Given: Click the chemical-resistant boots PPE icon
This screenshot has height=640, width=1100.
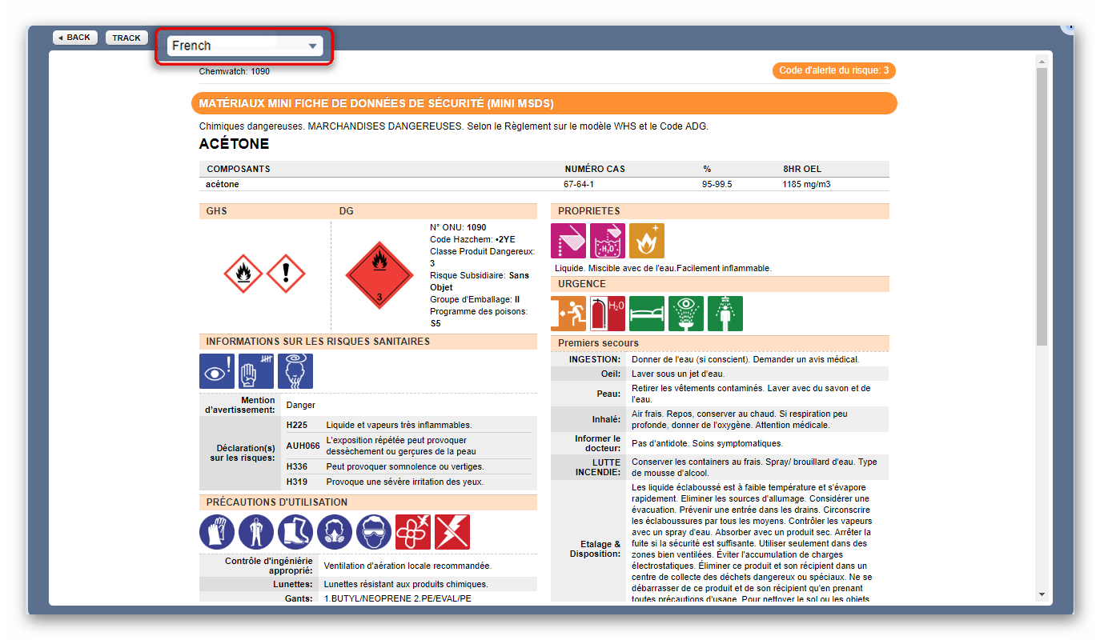Looking at the screenshot, I should pos(295,531).
